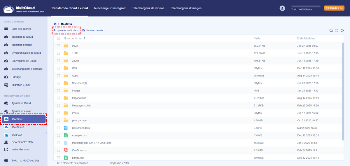
Task: Open the user account avatar icon
Action: tap(282, 8)
